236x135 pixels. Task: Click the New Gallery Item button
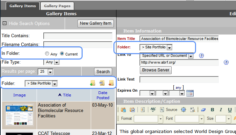[x=95, y=23]
